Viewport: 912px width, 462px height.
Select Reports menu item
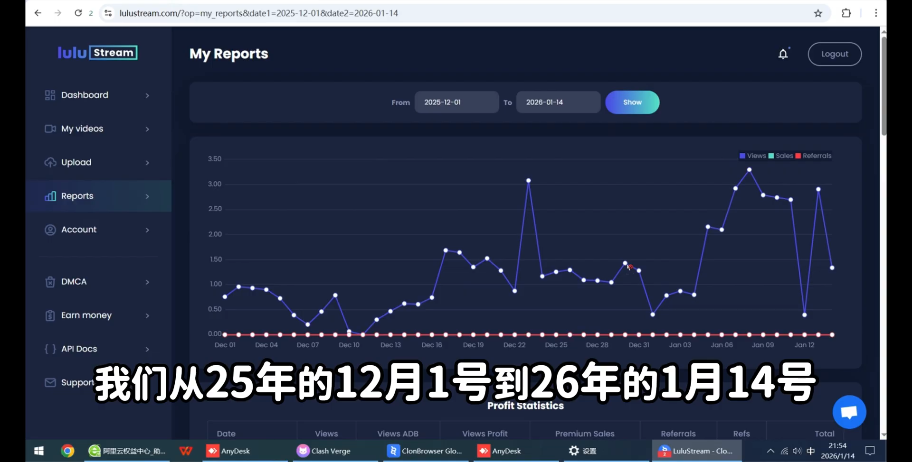coord(98,196)
